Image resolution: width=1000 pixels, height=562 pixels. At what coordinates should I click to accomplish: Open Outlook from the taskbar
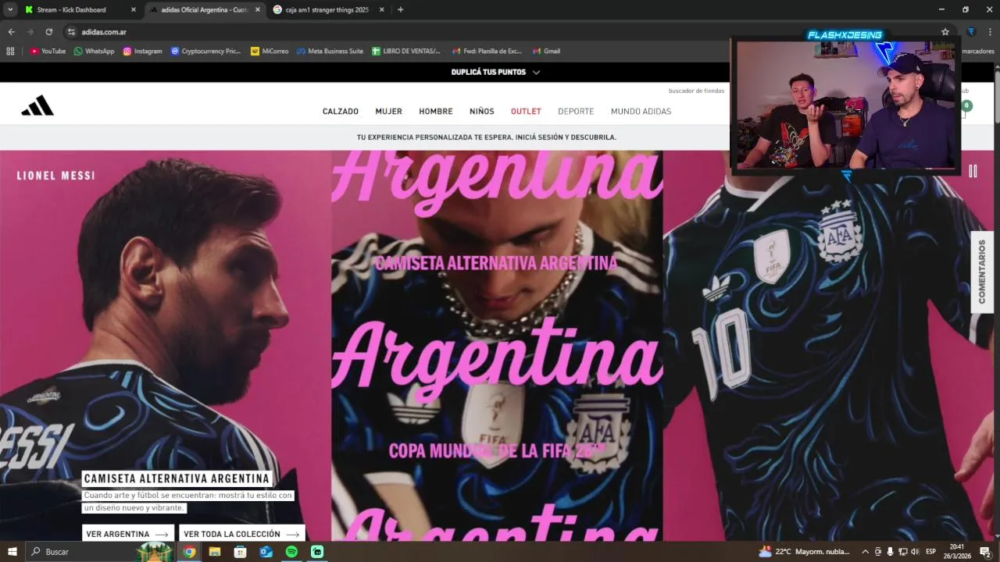266,552
